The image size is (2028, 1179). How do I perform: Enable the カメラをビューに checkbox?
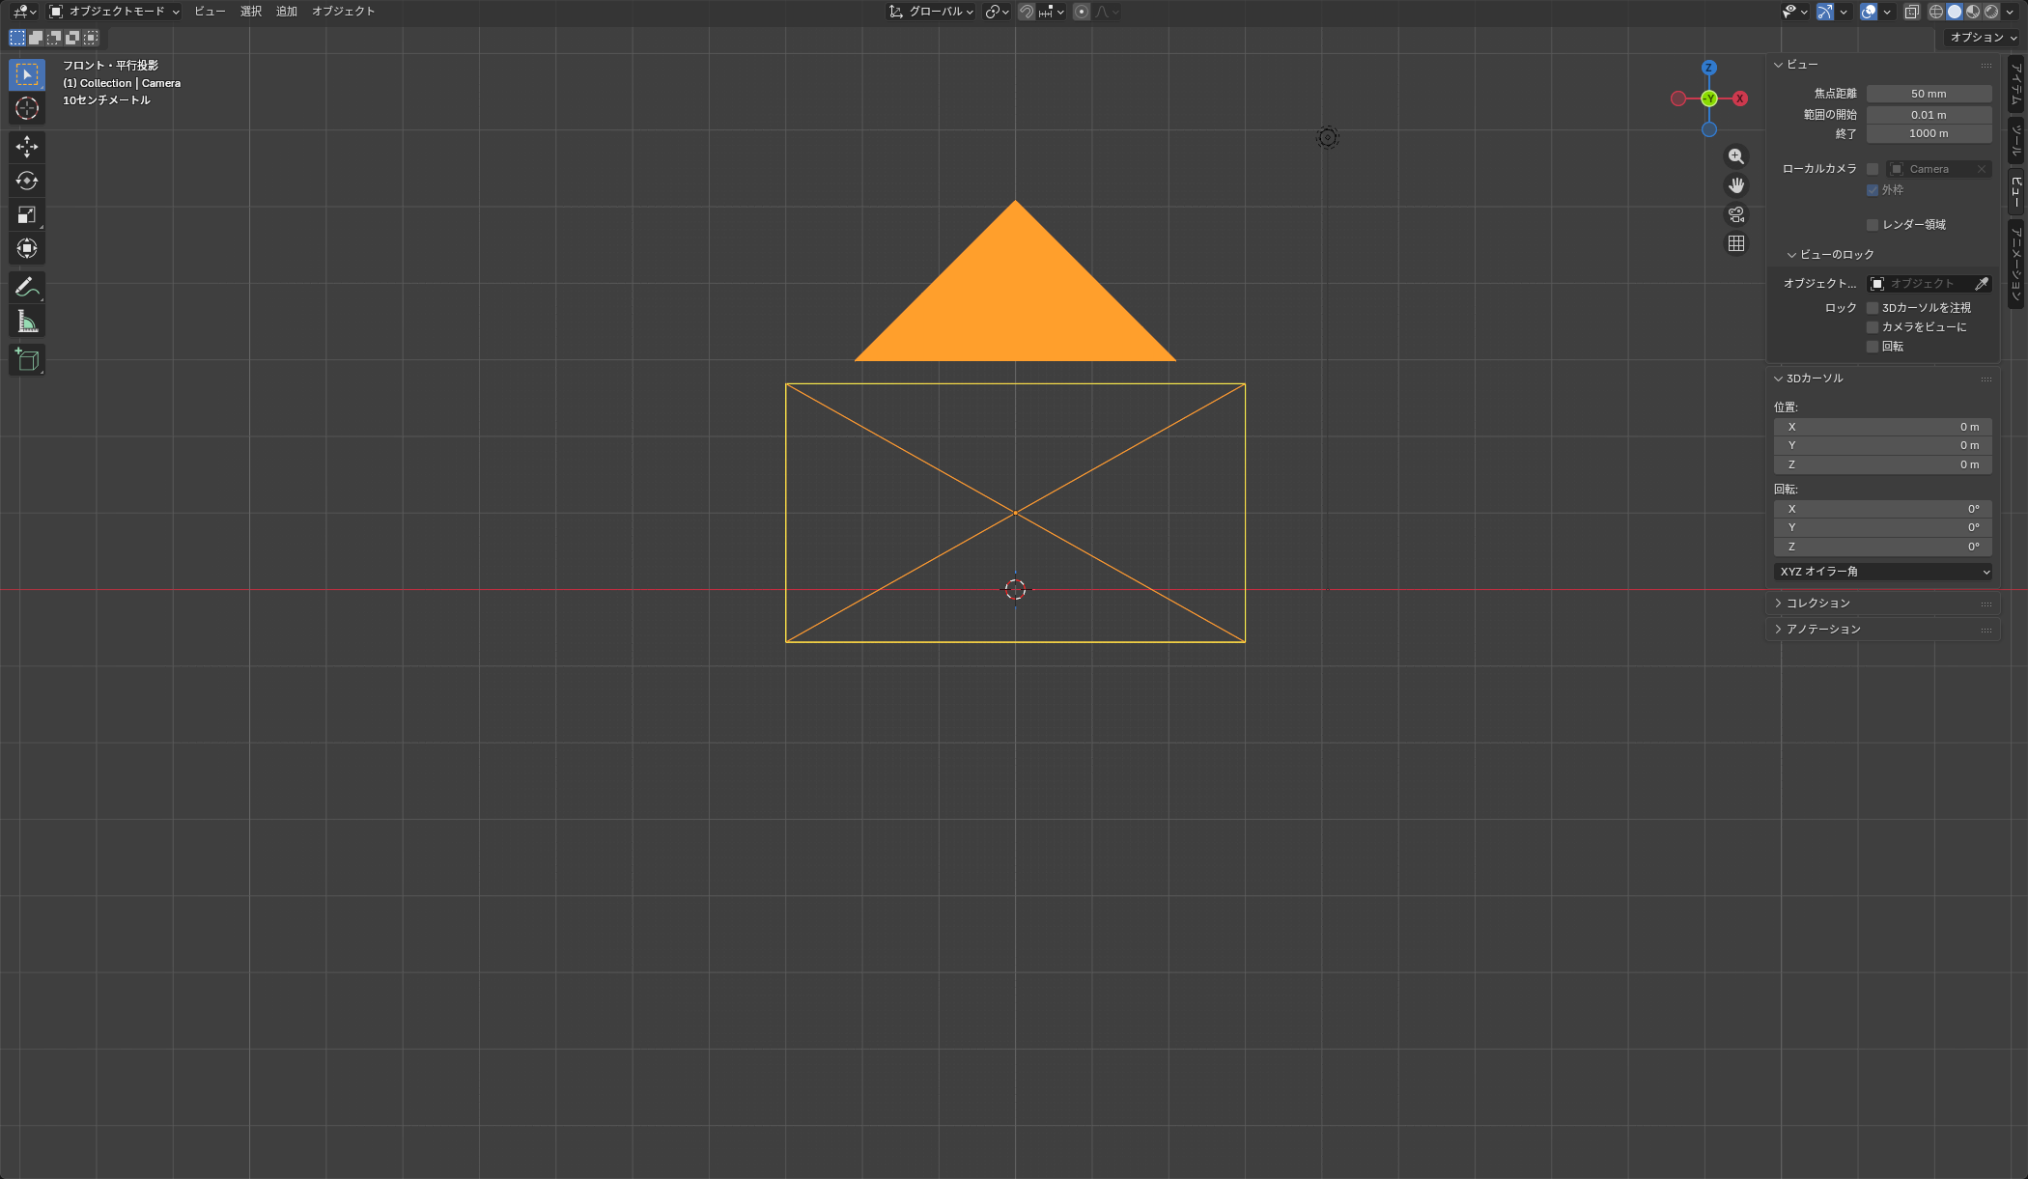pos(1873,327)
